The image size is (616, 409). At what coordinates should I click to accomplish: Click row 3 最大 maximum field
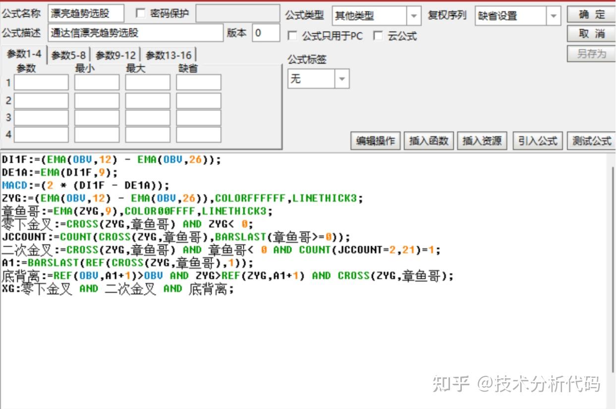[148, 118]
